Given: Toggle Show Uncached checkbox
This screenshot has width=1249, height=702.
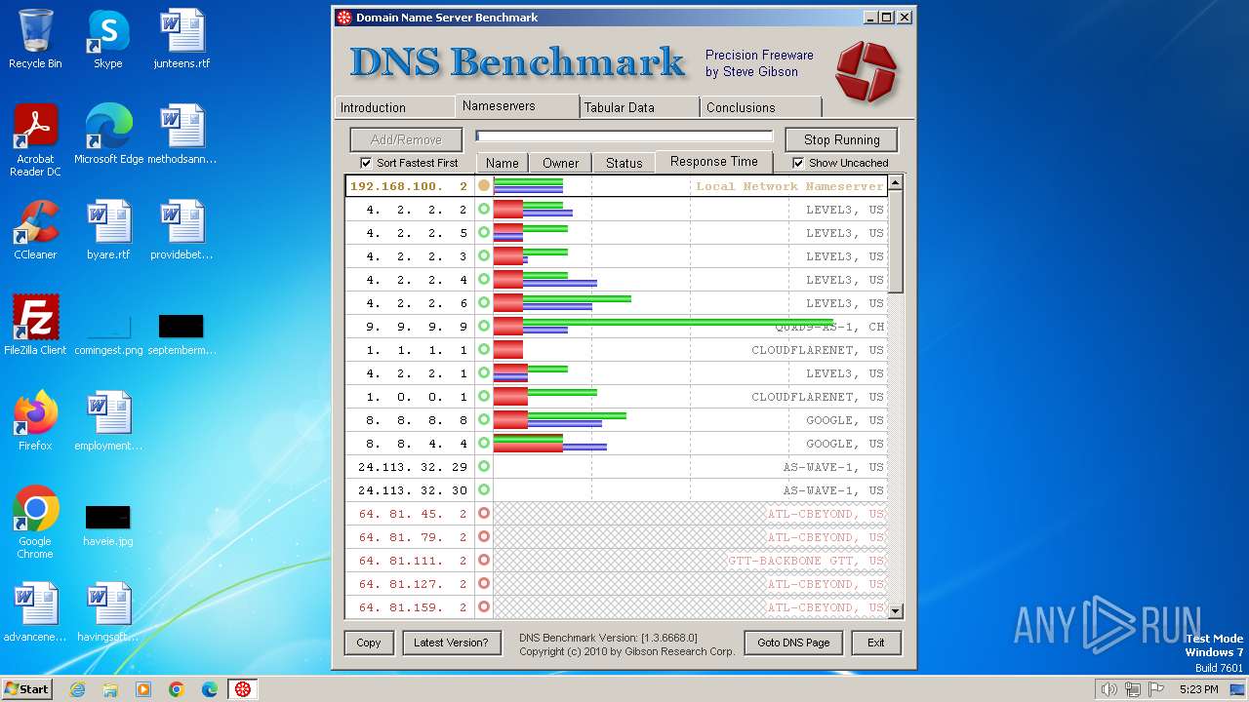Looking at the screenshot, I should (840, 163).
